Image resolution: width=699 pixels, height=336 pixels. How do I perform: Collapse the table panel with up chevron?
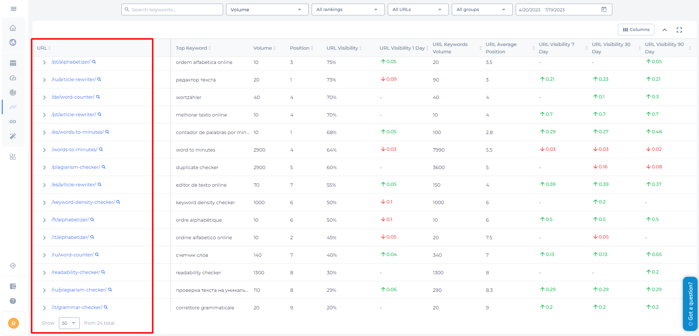(x=665, y=30)
